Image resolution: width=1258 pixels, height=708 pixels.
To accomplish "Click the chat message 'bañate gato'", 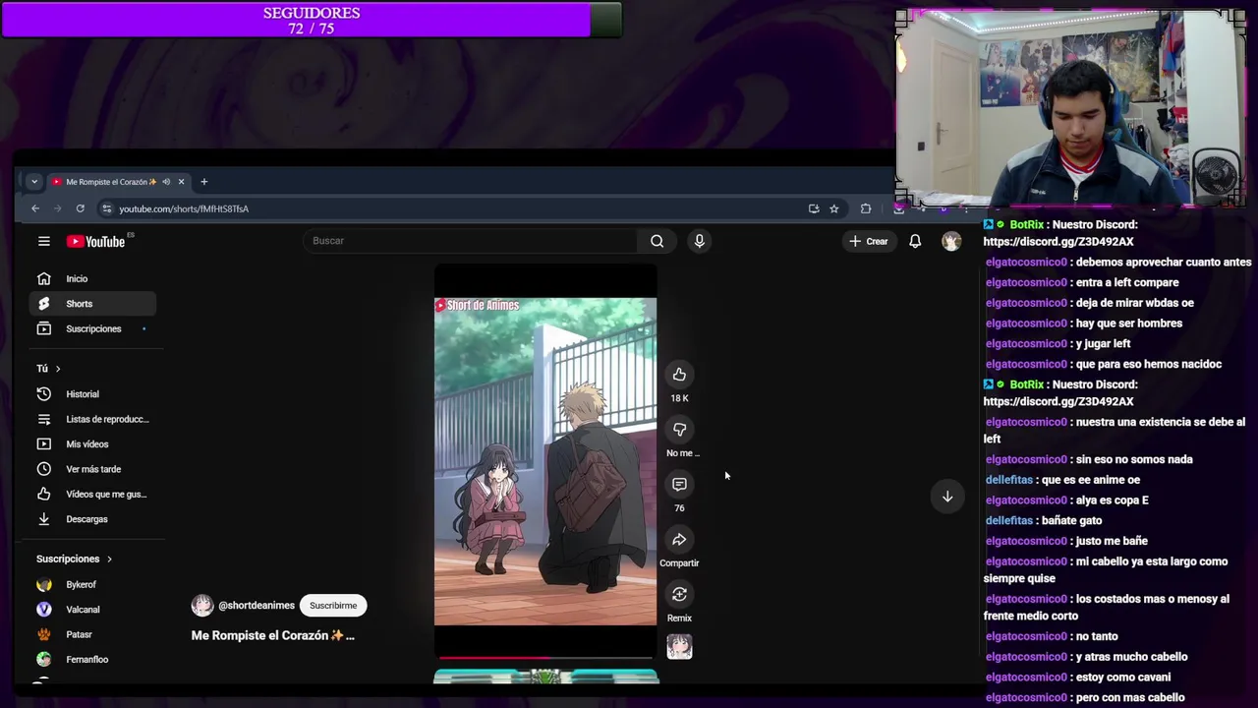I will (x=1071, y=520).
